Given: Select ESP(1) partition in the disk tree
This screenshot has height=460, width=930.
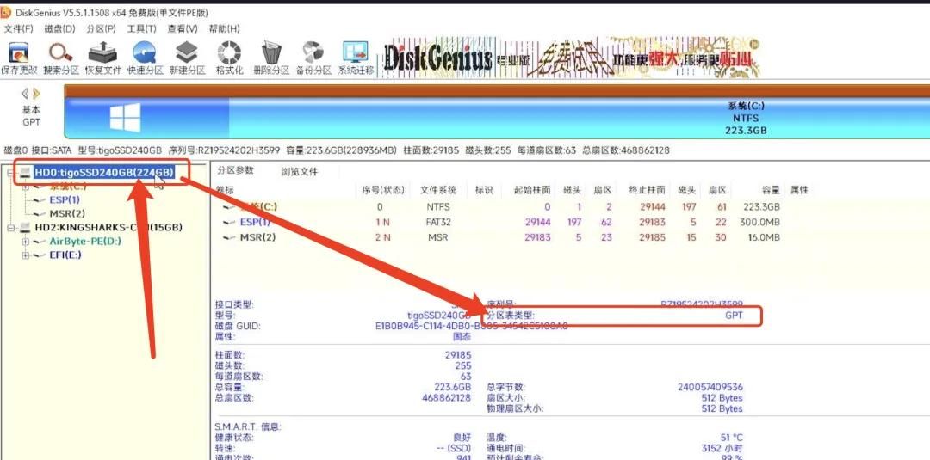Looking at the screenshot, I should [64, 200].
